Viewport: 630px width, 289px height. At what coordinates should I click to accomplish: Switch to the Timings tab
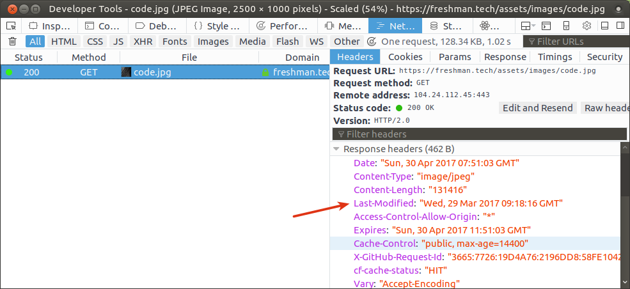pos(555,57)
